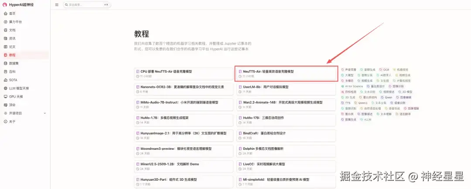Open GPU 天梯 in sidebar
The height and width of the screenshot is (189, 471).
[x=25, y=97]
